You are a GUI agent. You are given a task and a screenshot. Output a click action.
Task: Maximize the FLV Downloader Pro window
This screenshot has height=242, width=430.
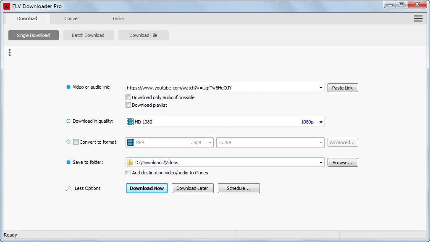coord(401,4)
